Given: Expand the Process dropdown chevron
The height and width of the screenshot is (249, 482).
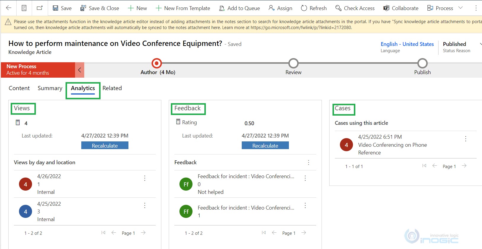Looking at the screenshot, I should click(461, 8).
